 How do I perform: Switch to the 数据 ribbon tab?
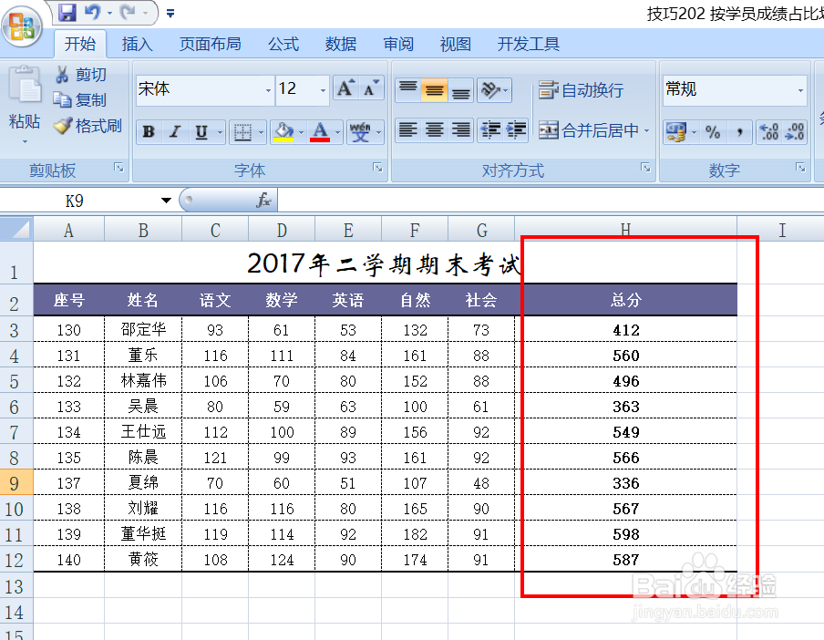340,43
